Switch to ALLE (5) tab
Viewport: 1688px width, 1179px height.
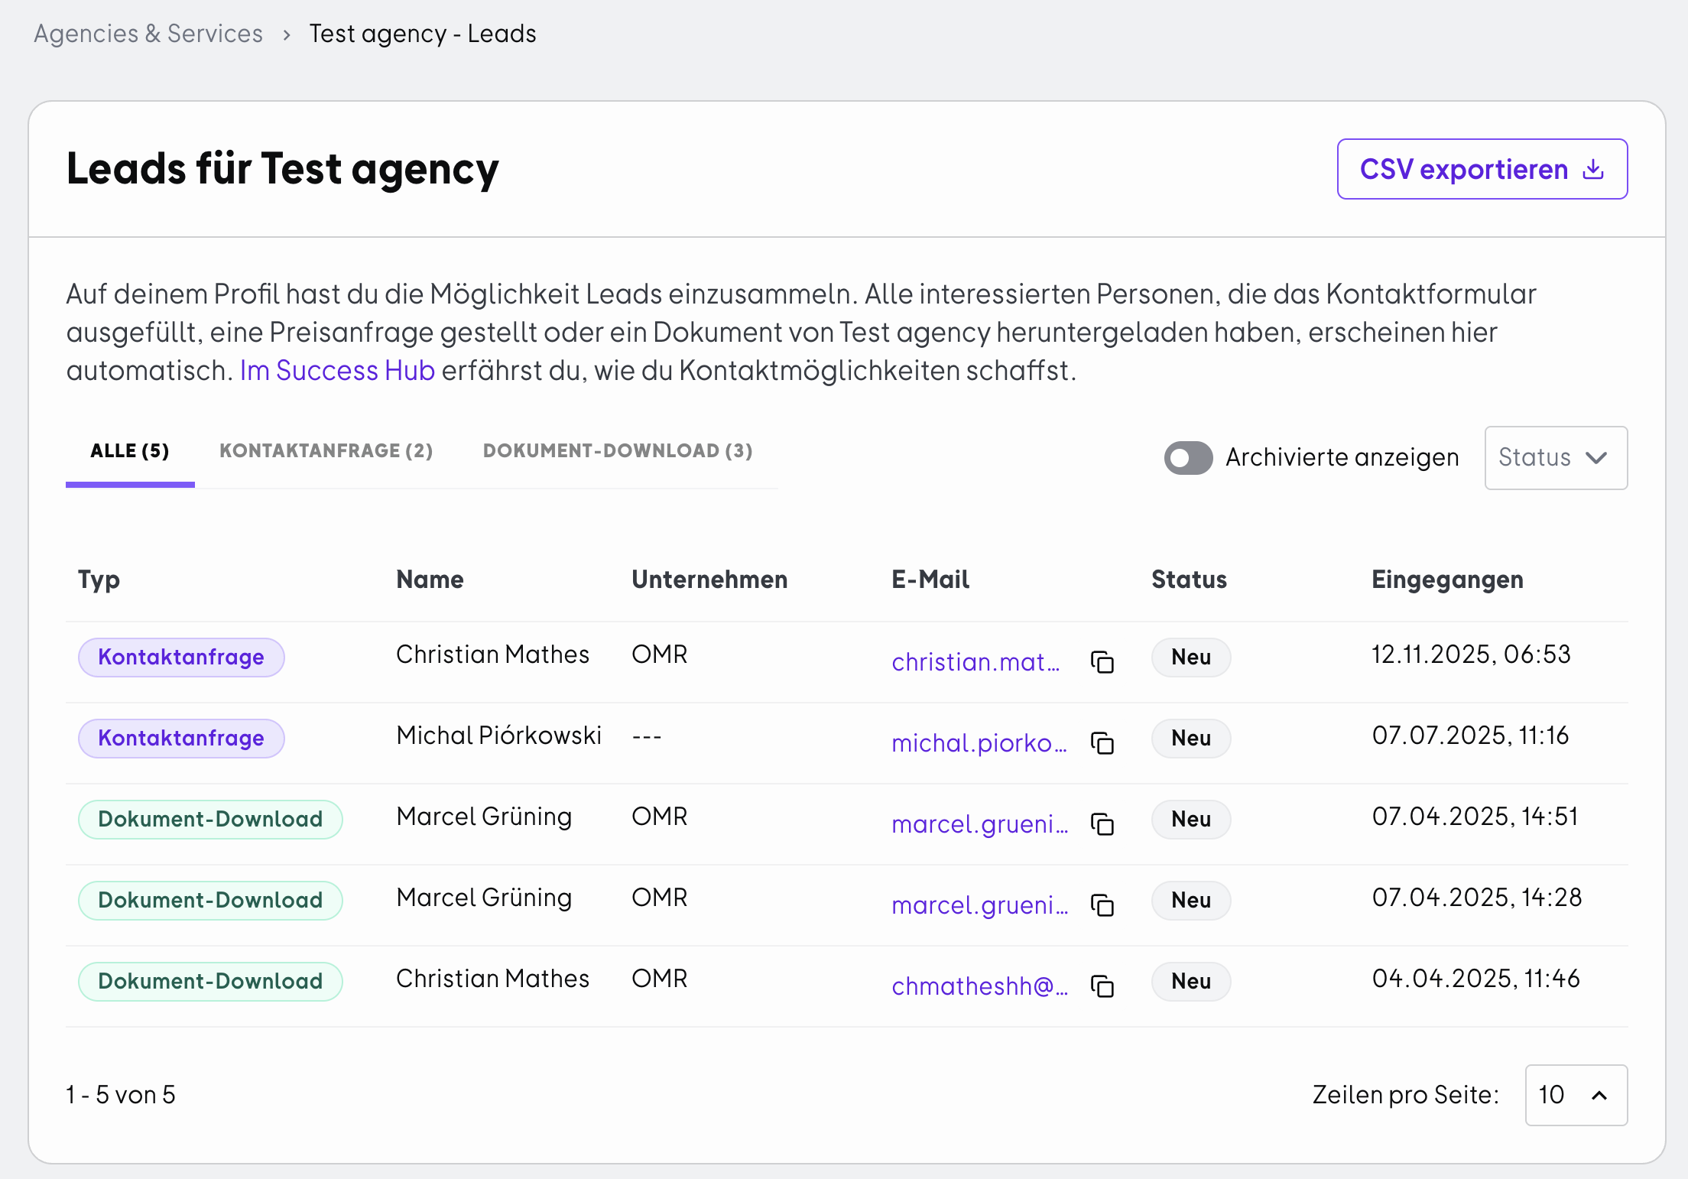coord(130,451)
